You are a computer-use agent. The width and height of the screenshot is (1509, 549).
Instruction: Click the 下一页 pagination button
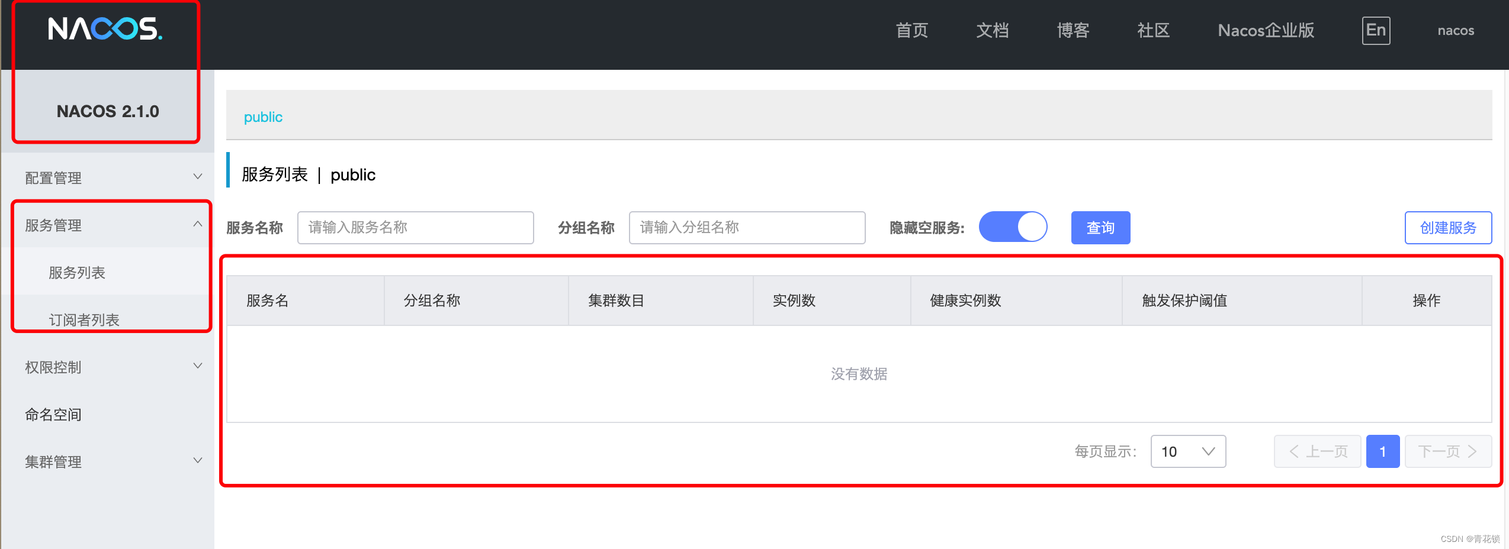[x=1448, y=451]
